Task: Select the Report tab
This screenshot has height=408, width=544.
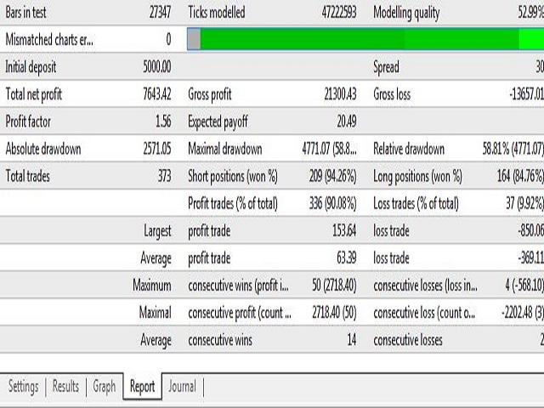Action: pos(142,387)
